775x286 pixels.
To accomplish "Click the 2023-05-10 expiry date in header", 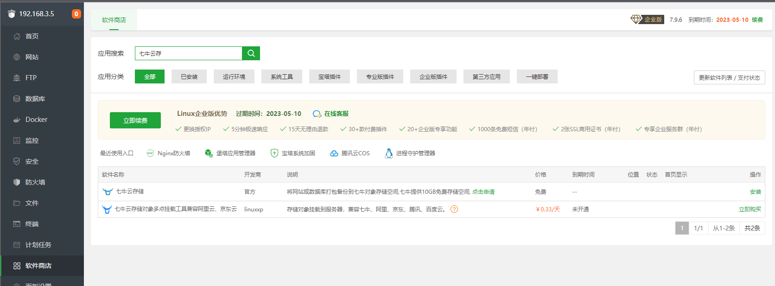I will 732,20.
